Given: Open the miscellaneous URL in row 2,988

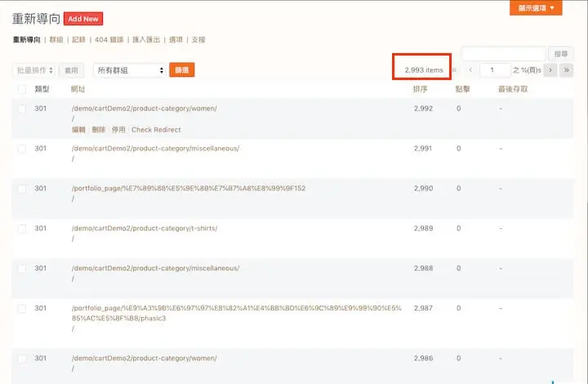Looking at the screenshot, I should tap(156, 268).
